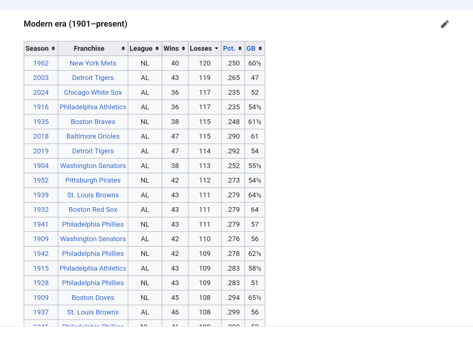
Task: Open the 2024 season link
Action: [41, 93]
